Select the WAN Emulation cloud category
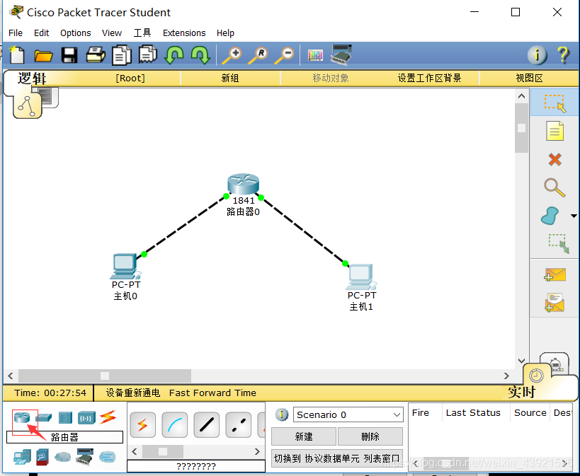Image resolution: width=580 pixels, height=476 pixels. (63, 457)
